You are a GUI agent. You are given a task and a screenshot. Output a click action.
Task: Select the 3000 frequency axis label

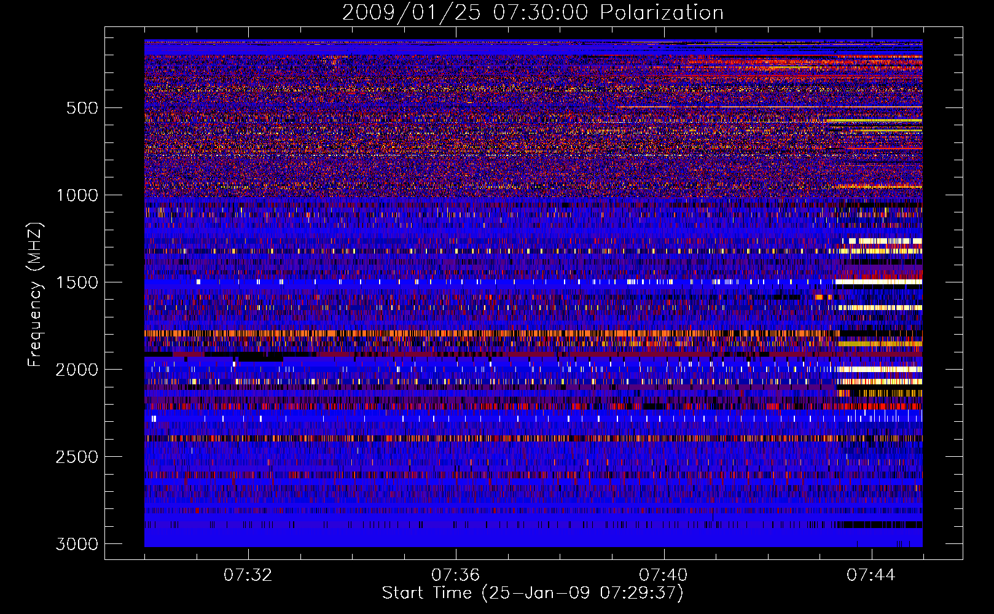(77, 544)
